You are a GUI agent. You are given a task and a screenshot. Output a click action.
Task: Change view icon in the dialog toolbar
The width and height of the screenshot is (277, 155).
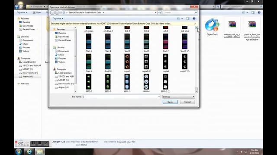point(178,19)
